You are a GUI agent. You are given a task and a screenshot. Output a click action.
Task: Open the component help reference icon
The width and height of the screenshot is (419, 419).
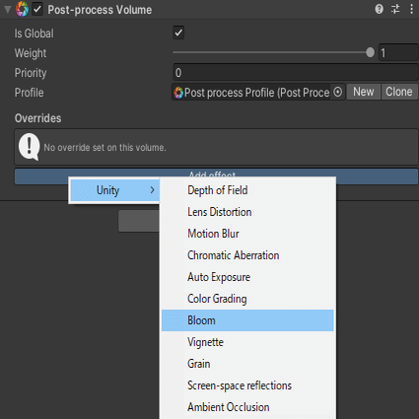tap(379, 9)
